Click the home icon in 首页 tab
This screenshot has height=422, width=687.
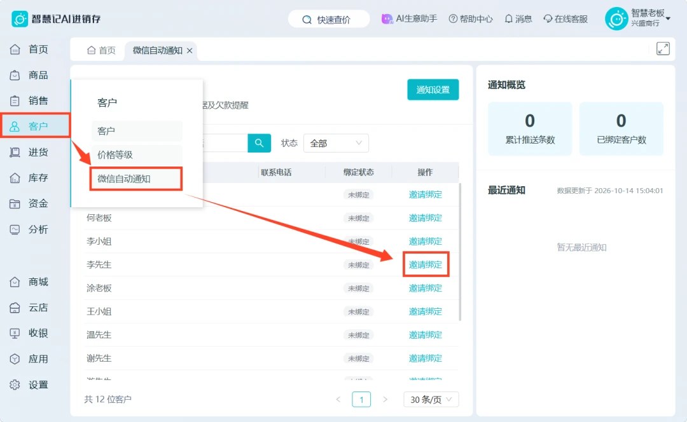point(91,50)
